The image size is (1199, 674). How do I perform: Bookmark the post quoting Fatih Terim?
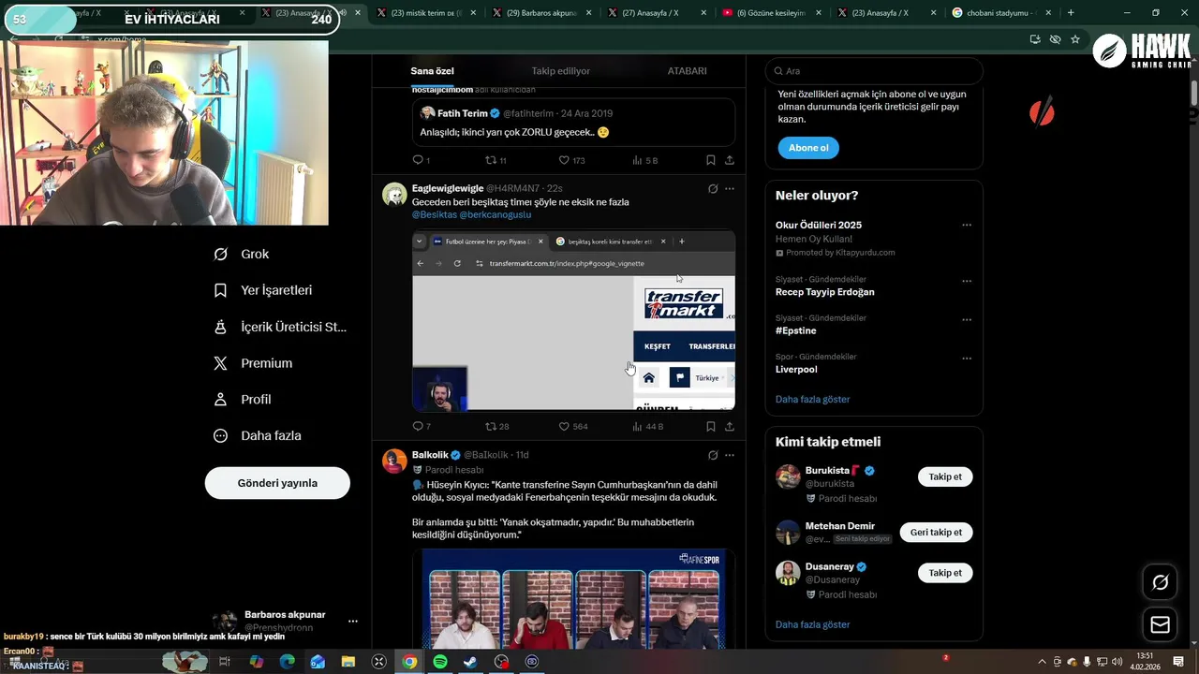tap(711, 160)
